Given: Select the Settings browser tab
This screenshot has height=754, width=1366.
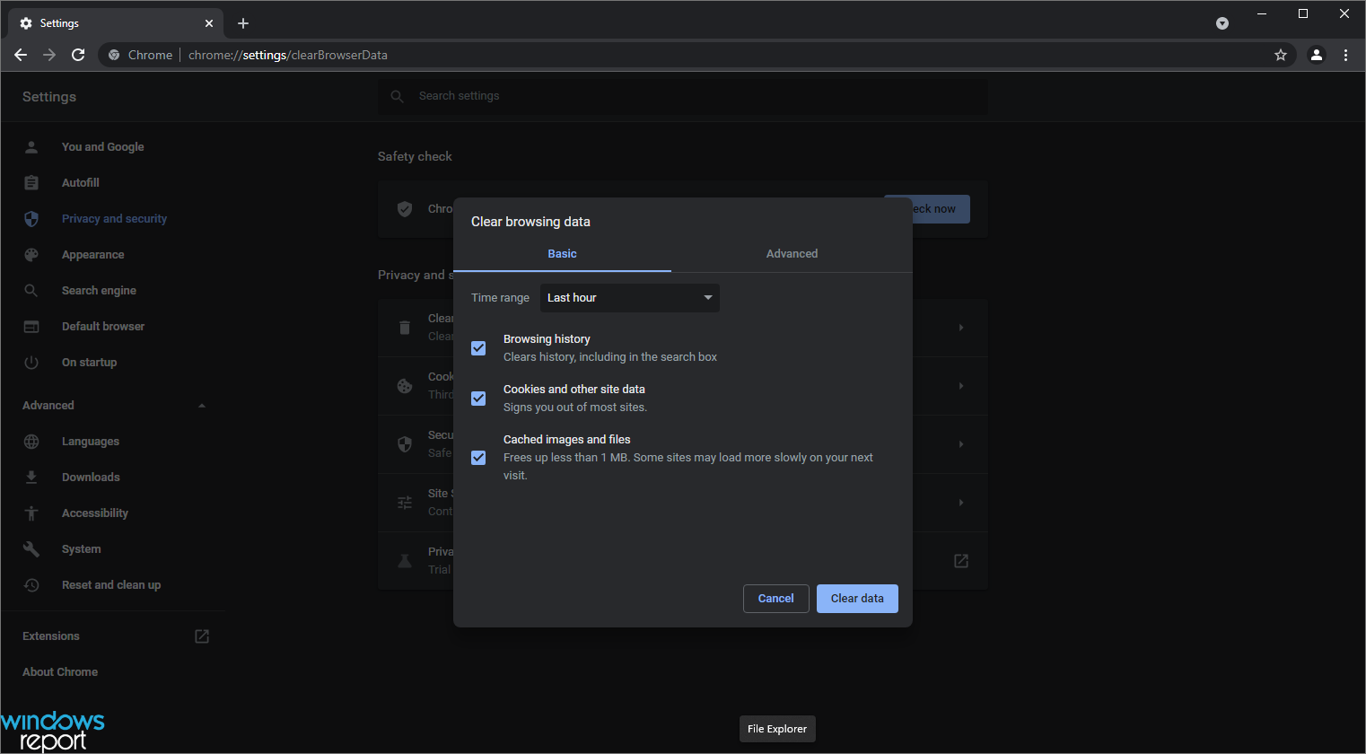Looking at the screenshot, I should pos(117,23).
